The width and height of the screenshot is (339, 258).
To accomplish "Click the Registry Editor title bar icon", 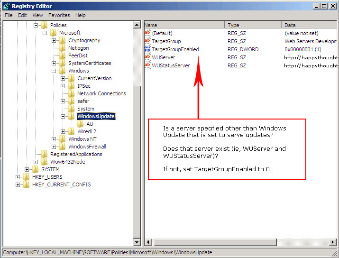I will pos(7,6).
